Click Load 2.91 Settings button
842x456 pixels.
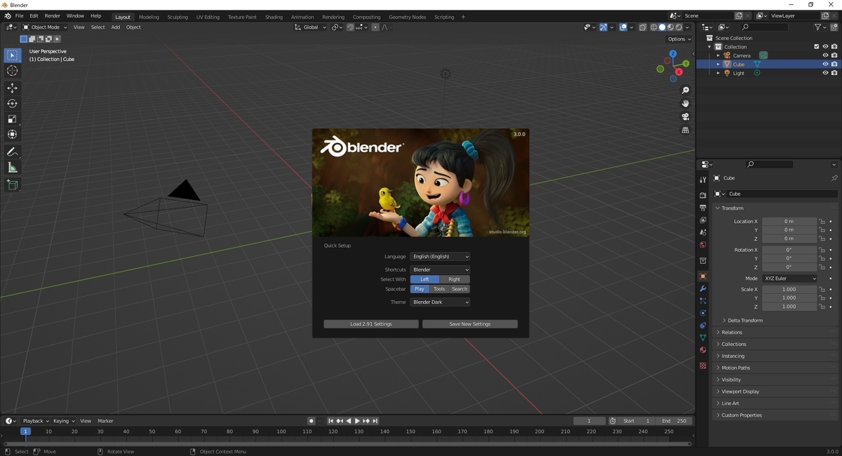pyautogui.click(x=371, y=324)
